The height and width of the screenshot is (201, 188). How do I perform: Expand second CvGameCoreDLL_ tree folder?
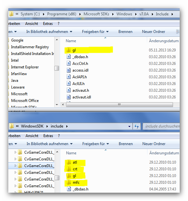15,159
